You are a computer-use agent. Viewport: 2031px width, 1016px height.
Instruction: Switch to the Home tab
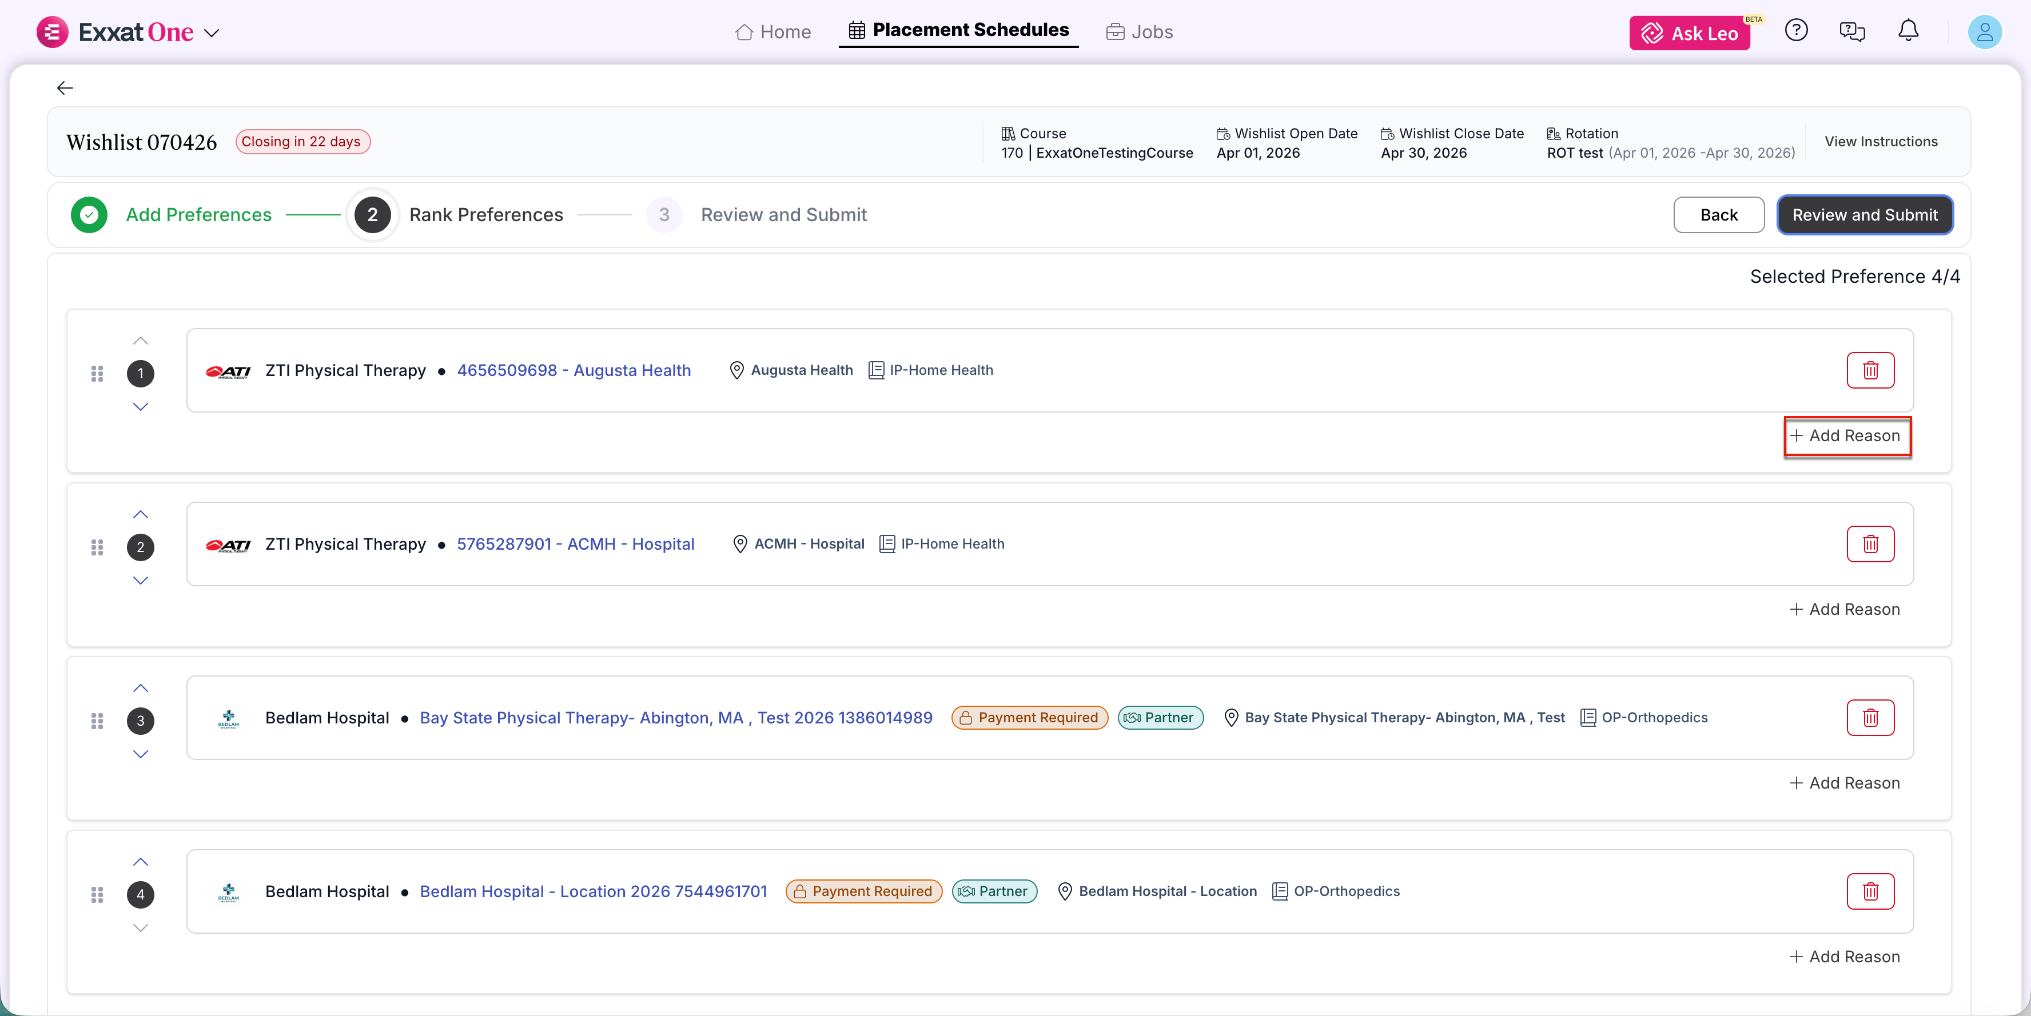[772, 31]
